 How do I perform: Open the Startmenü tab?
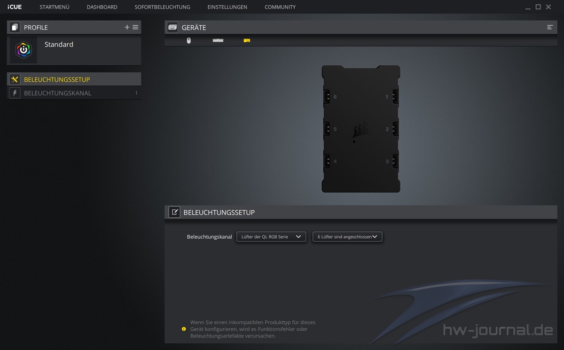click(55, 7)
